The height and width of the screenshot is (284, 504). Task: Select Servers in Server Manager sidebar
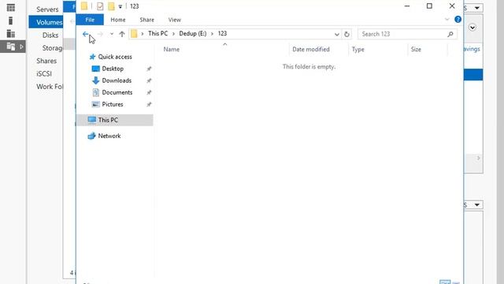(47, 9)
